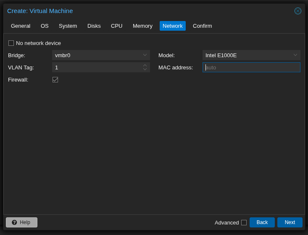The width and height of the screenshot is (308, 235).
Task: Decrease VLAN Tag with down arrow
Action: point(145,69)
